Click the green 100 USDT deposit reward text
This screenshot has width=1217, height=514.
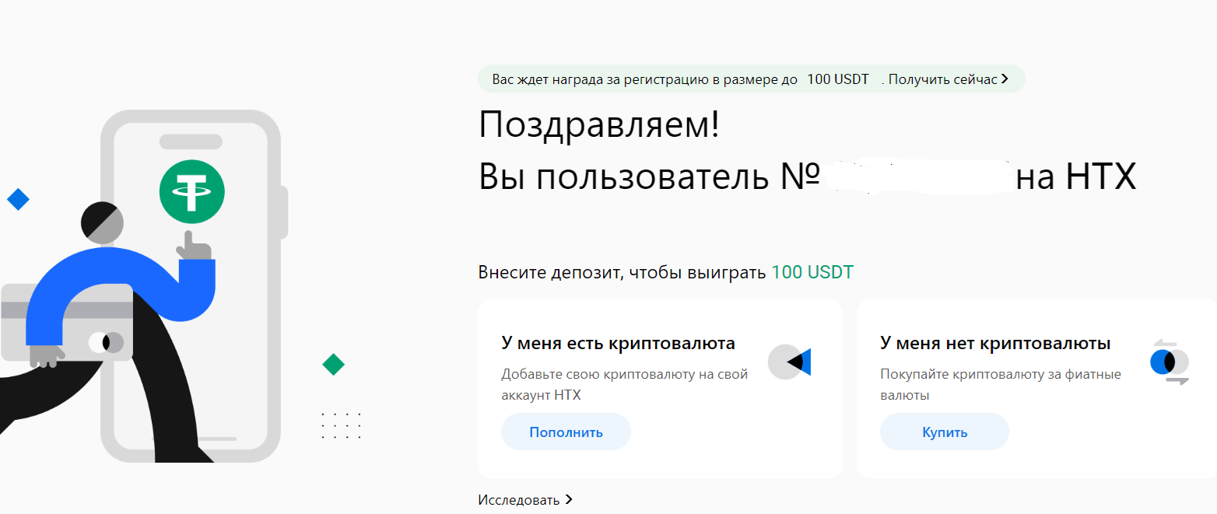tap(812, 273)
